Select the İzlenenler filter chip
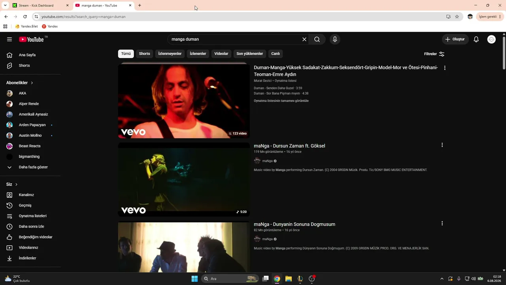This screenshot has width=506, height=285. click(x=198, y=54)
